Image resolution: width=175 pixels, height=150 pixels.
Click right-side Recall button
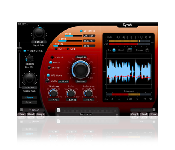pyautogui.click(x=144, y=114)
